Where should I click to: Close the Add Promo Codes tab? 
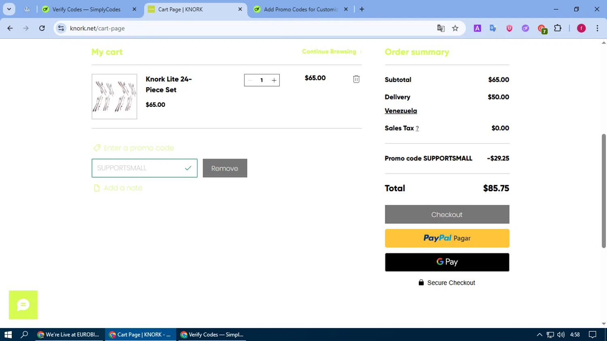(x=346, y=9)
